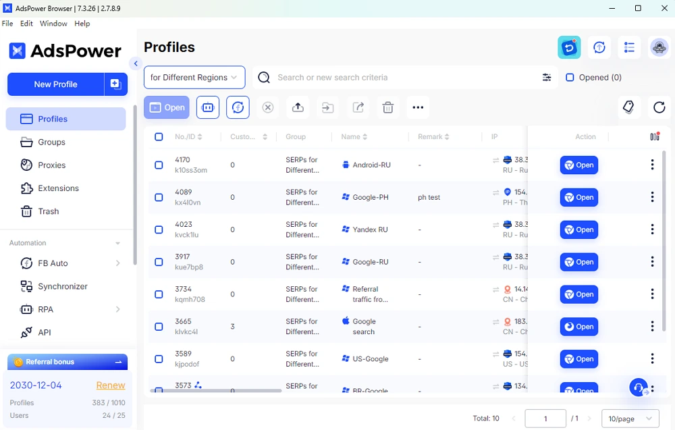This screenshot has height=430, width=675.
Task: Click the New Profile button
Action: [55, 84]
